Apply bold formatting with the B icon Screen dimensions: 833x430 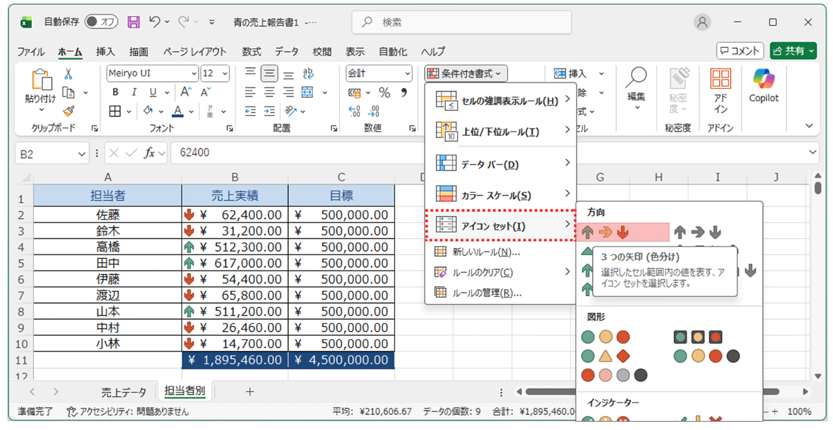115,92
